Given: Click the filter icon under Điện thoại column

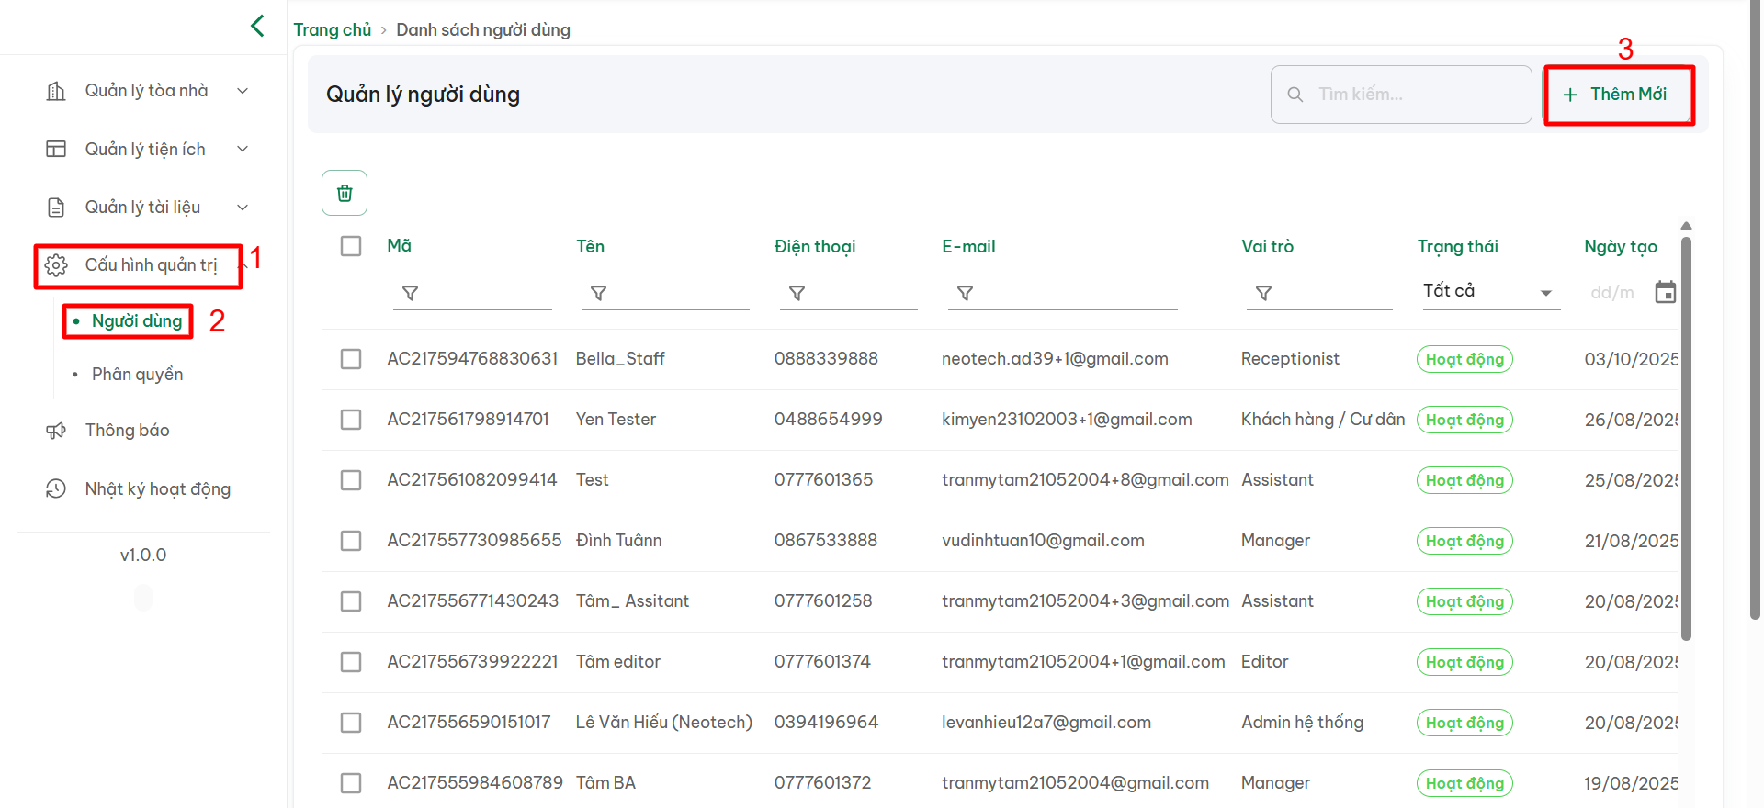Looking at the screenshot, I should [x=797, y=293].
